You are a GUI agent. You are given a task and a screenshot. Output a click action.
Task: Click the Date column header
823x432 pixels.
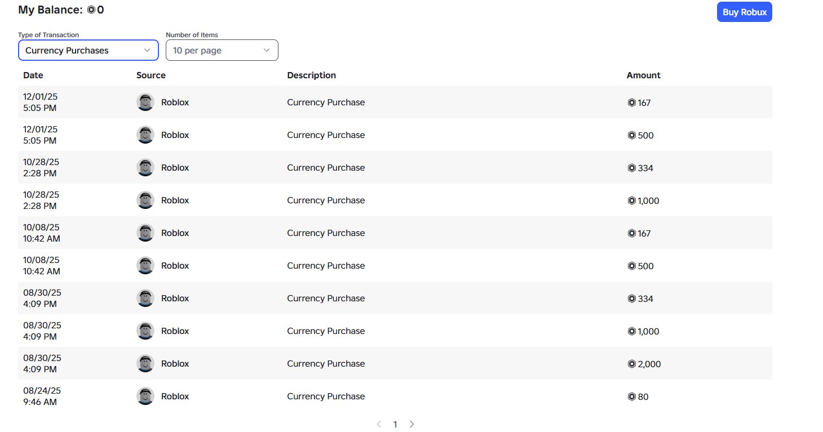pyautogui.click(x=33, y=75)
